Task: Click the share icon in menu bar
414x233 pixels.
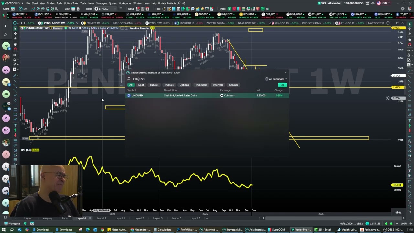Action: tap(183, 3)
